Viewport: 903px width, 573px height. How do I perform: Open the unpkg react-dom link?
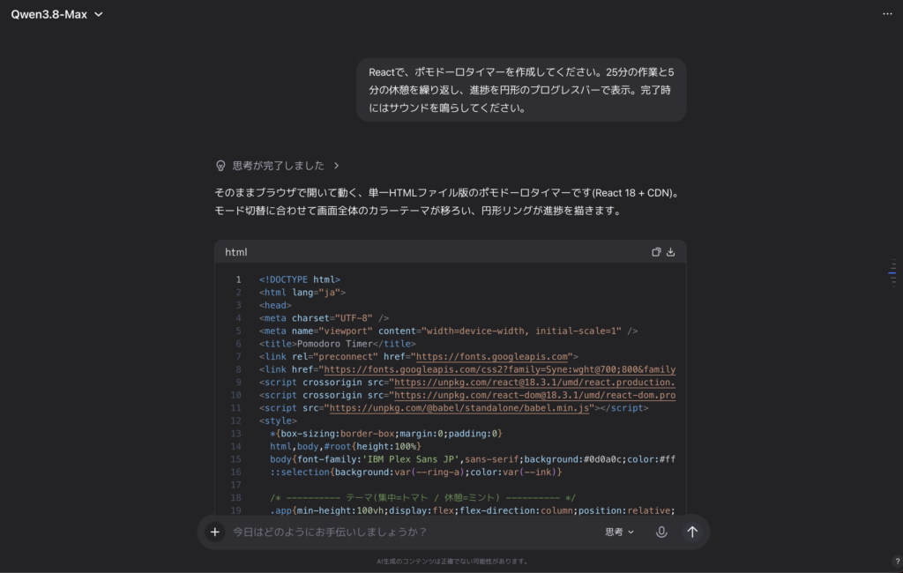pos(535,395)
